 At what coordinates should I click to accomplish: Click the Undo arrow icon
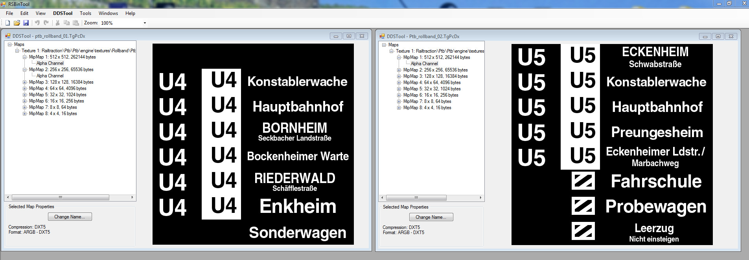tap(37, 23)
